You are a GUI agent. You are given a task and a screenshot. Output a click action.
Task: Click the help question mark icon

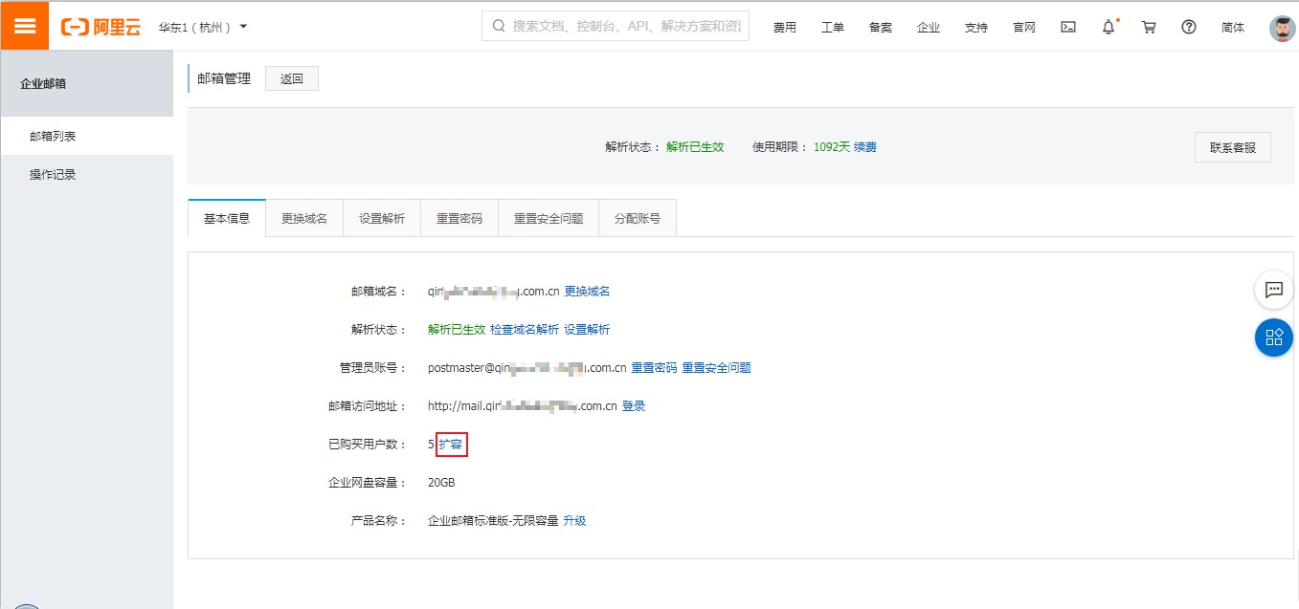pyautogui.click(x=1189, y=27)
